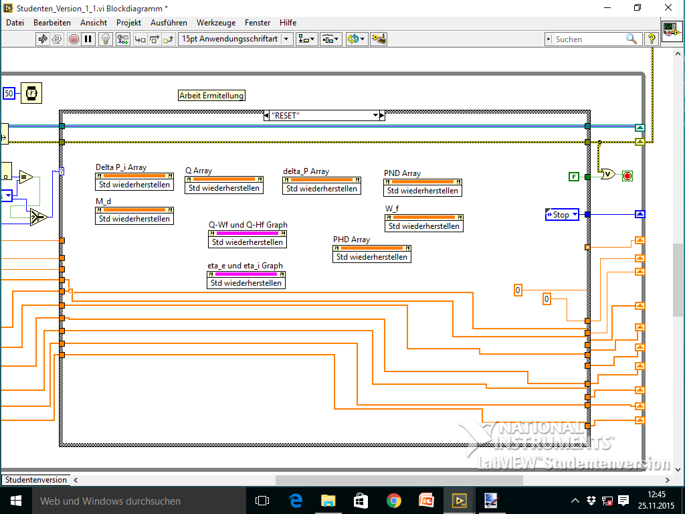Click the PHD Array Std wiederherstellen node
Screen dimensions: 685x514
(x=371, y=256)
